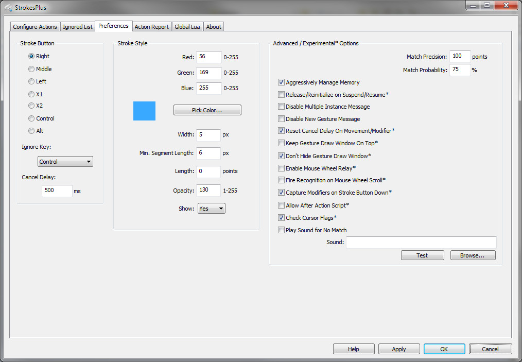Minimize the StrokesPlus window
Viewport: 522px width, 362px height.
(x=473, y=6)
